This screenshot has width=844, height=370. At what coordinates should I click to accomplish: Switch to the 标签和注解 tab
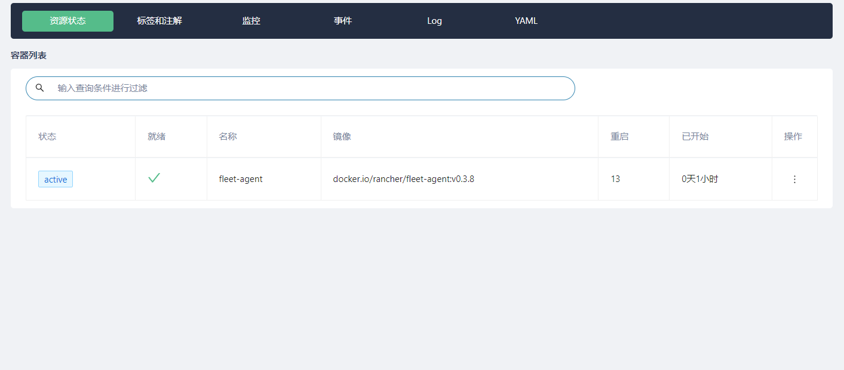[x=159, y=21]
